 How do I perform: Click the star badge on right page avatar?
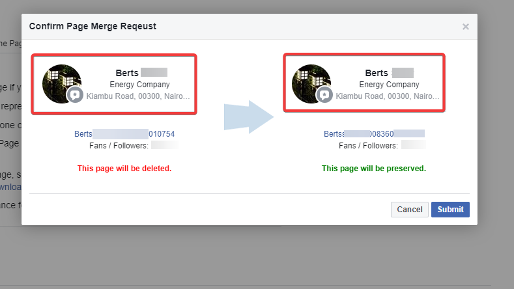324,95
